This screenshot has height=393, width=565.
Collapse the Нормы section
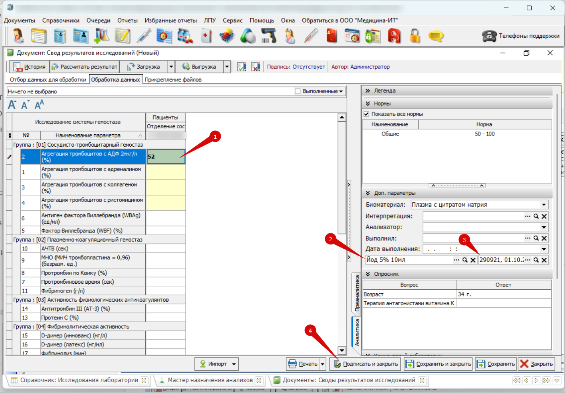point(368,103)
